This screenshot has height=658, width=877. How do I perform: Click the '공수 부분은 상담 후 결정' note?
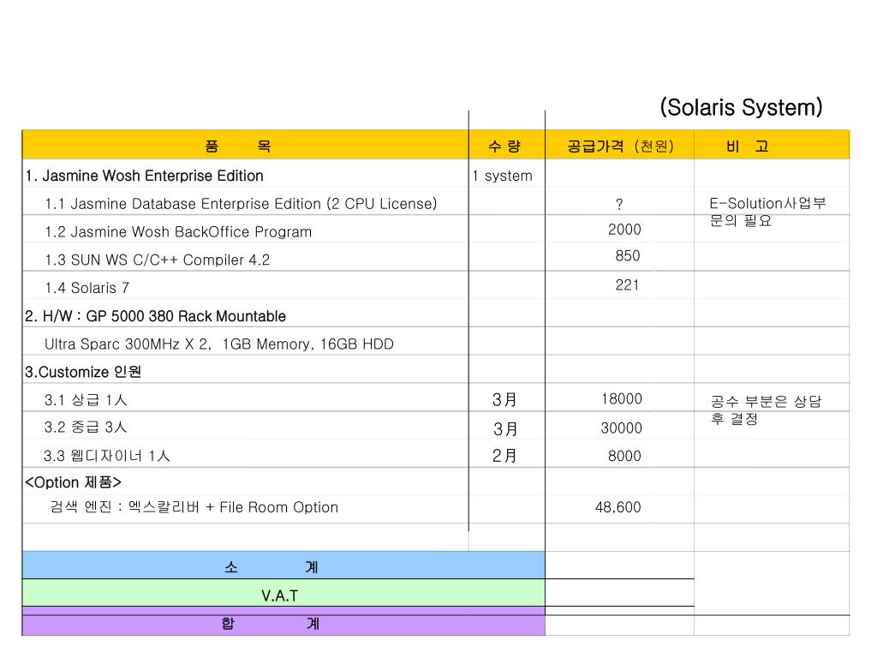766,410
